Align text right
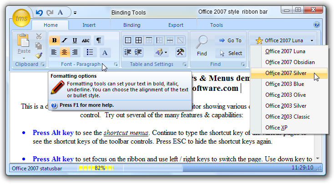The image size is (334, 184). (75, 52)
